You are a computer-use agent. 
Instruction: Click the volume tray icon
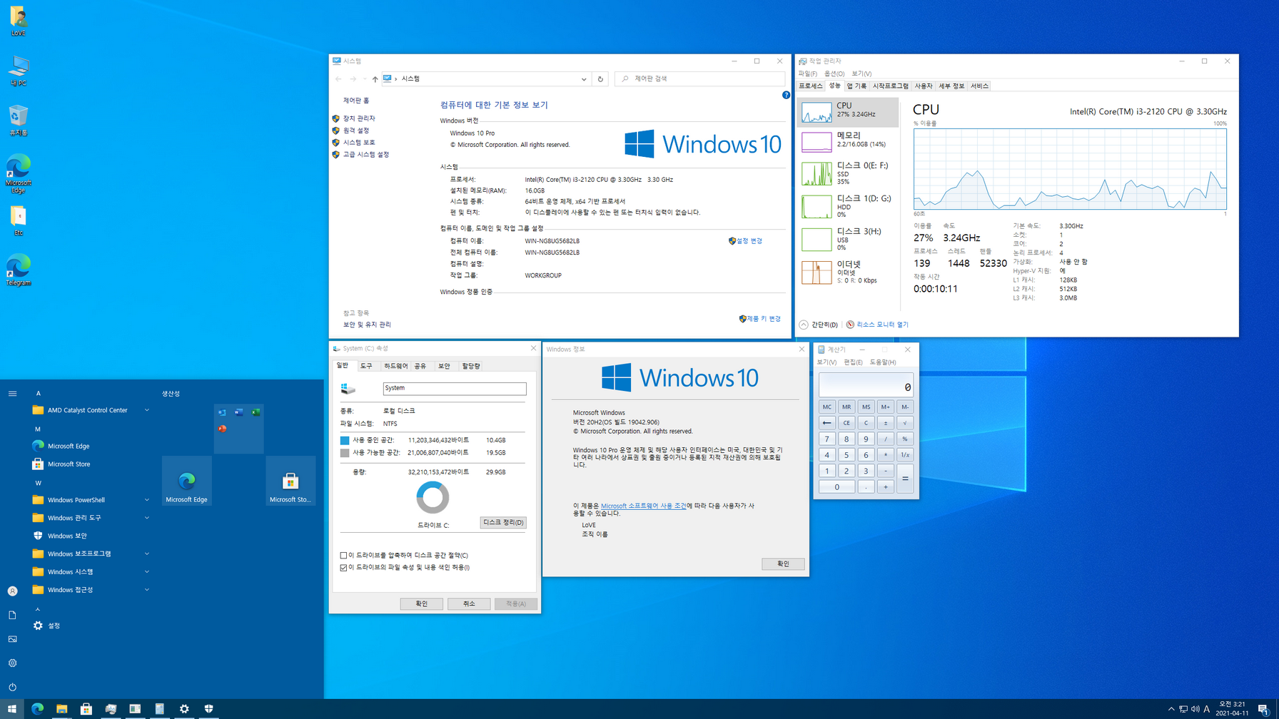(x=1195, y=709)
